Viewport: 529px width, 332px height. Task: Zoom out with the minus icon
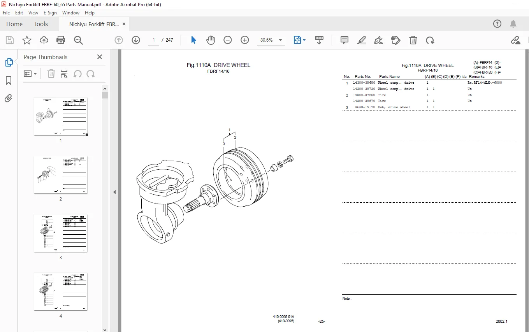point(228,40)
